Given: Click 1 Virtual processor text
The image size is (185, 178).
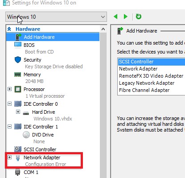Looking at the screenshot, I should coord(45,96).
